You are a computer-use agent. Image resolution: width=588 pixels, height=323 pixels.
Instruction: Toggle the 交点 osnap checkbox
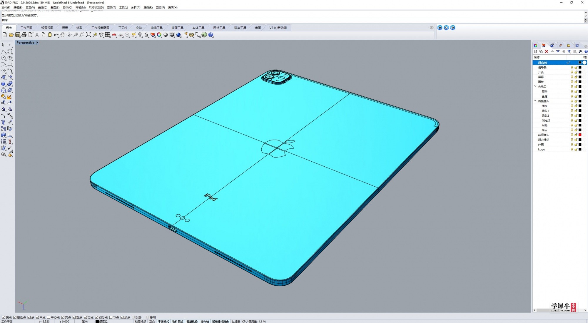pos(63,317)
